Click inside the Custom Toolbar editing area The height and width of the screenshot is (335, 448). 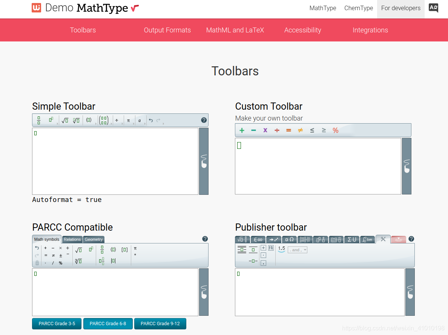pyautogui.click(x=318, y=166)
